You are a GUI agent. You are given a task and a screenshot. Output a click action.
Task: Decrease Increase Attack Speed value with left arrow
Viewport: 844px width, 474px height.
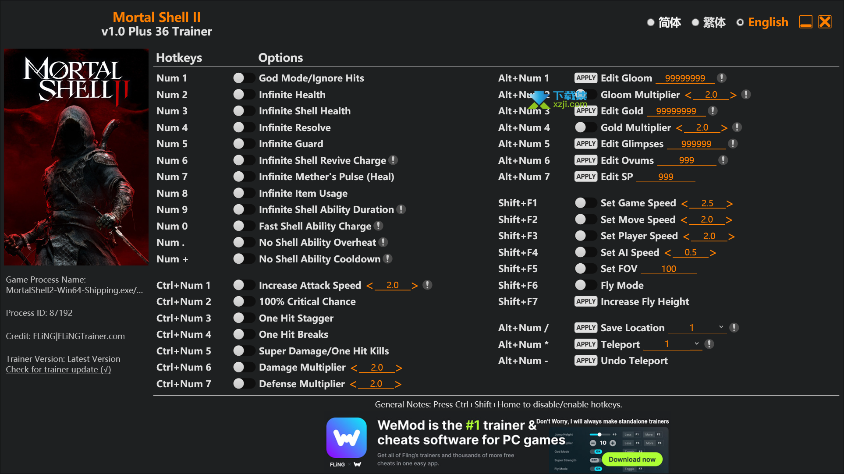pos(369,286)
